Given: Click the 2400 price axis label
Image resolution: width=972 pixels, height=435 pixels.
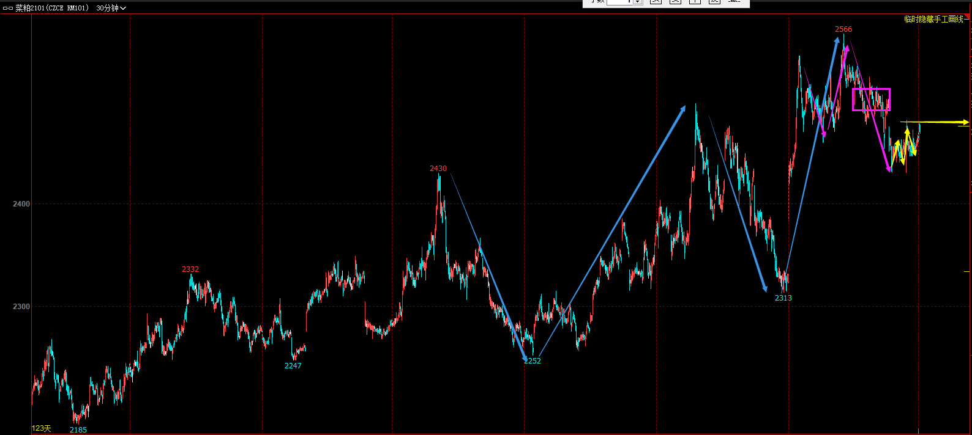Looking at the screenshot, I should 21,204.
